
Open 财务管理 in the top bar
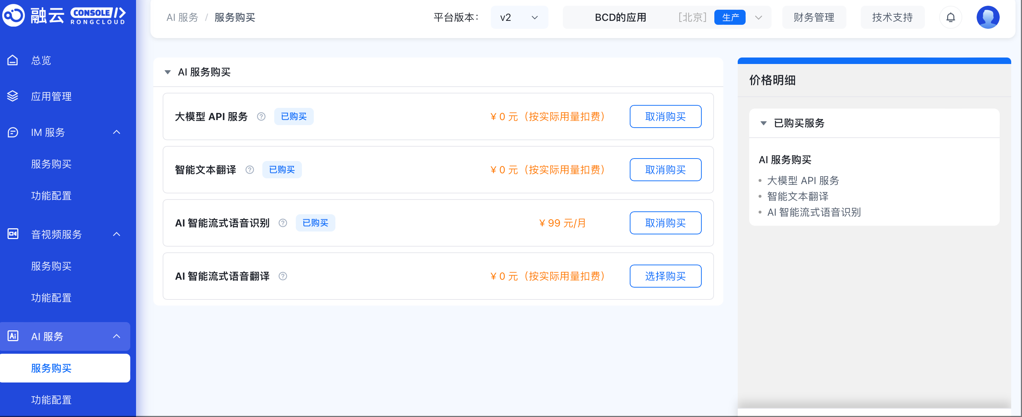[x=814, y=18]
